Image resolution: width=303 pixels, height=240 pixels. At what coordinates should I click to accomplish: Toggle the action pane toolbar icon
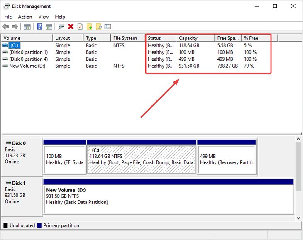click(49, 27)
